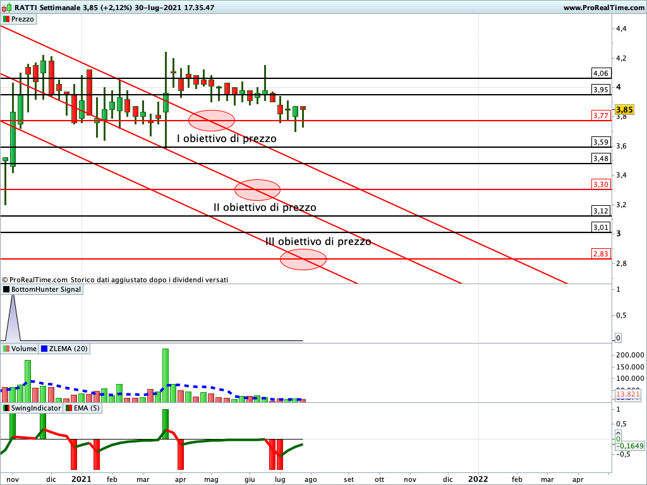Click the yellow 3,85 current price tag
647x485 pixels.
coord(625,109)
